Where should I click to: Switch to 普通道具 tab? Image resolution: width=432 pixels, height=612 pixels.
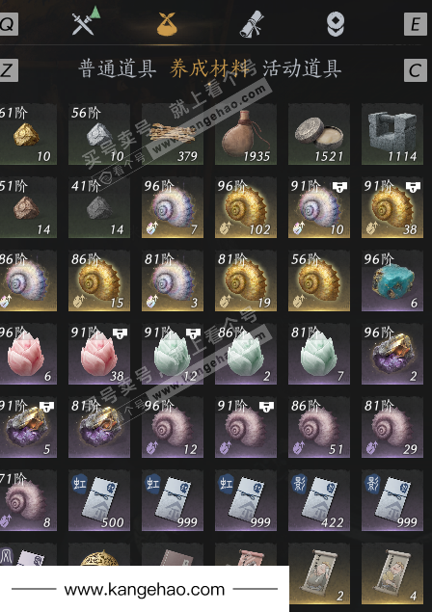[118, 68]
